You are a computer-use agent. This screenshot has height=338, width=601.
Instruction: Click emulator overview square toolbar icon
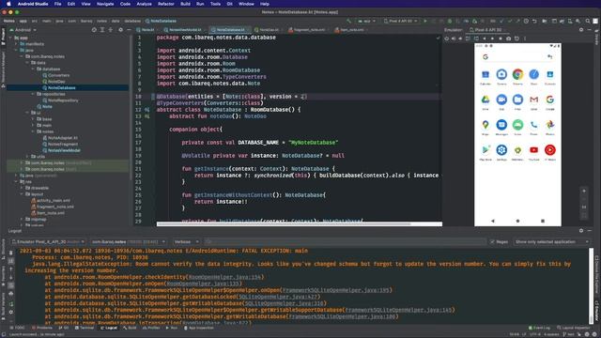pos(501,38)
